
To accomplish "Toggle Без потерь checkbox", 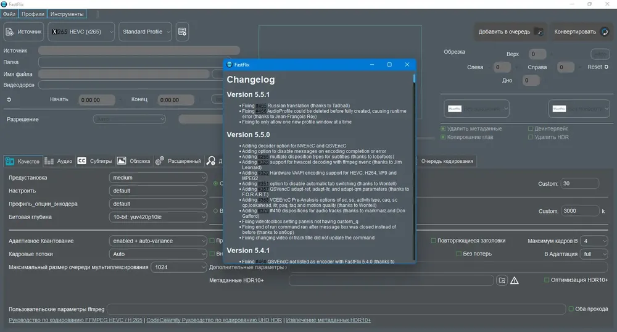I will click(x=458, y=254).
